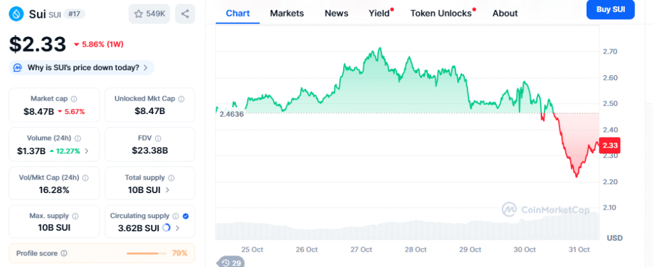Click Market cap info icon

[75, 99]
